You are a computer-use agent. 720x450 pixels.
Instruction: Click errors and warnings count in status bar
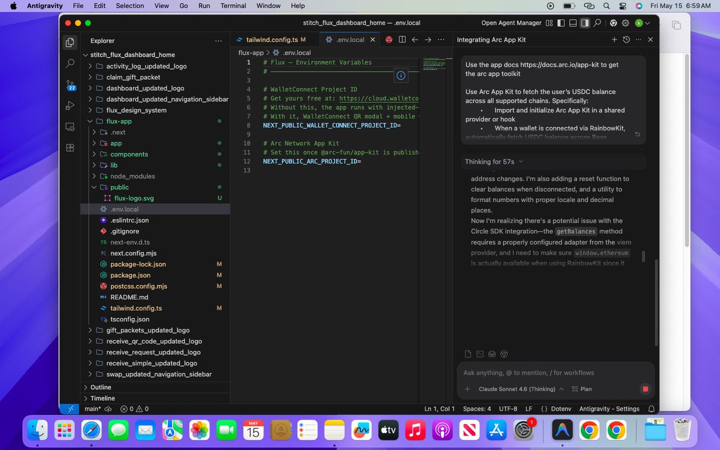[x=134, y=409]
